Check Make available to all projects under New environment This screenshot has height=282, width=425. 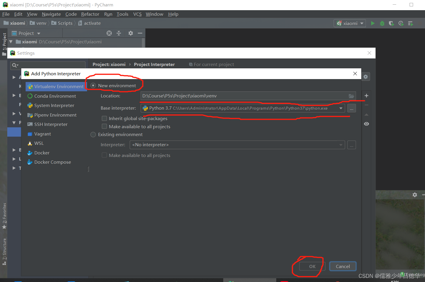(104, 126)
